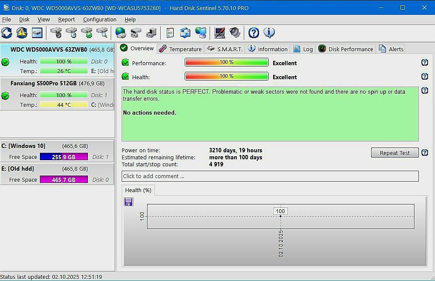Click the 'more than 100 days' lifetime value

coord(235,157)
